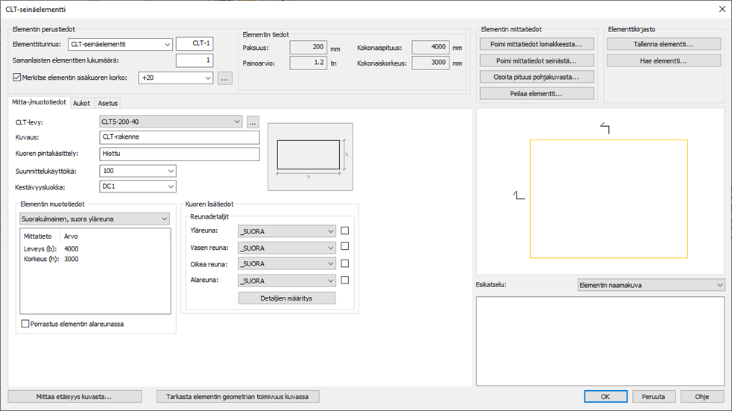Tick the Alareuna edge detail checkbox
This screenshot has height=411, width=732.
tap(345, 280)
